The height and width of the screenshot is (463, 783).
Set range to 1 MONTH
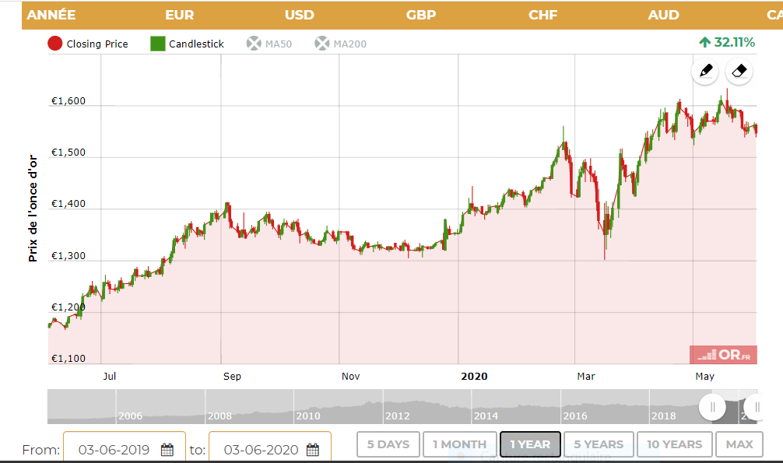(x=459, y=444)
